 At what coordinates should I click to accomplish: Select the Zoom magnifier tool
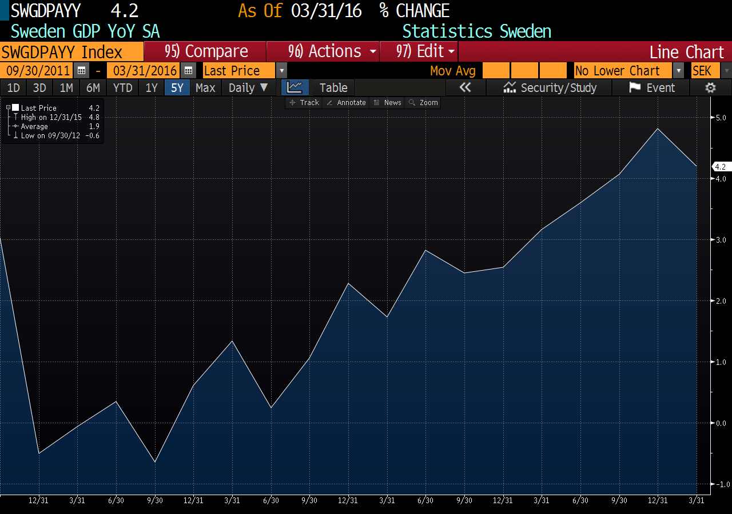[x=423, y=102]
